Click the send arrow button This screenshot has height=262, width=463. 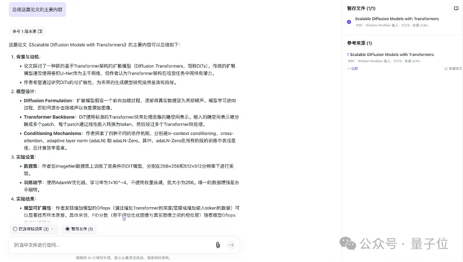point(231,245)
